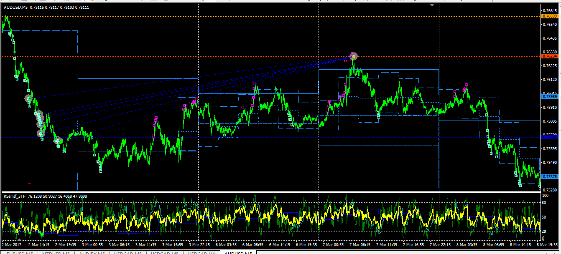
Task: Switch to the EURUSD M5 chart tab
Action: click(x=19, y=252)
